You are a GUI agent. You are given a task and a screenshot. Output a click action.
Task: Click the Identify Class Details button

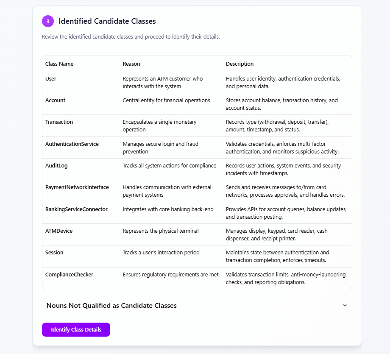(76, 329)
